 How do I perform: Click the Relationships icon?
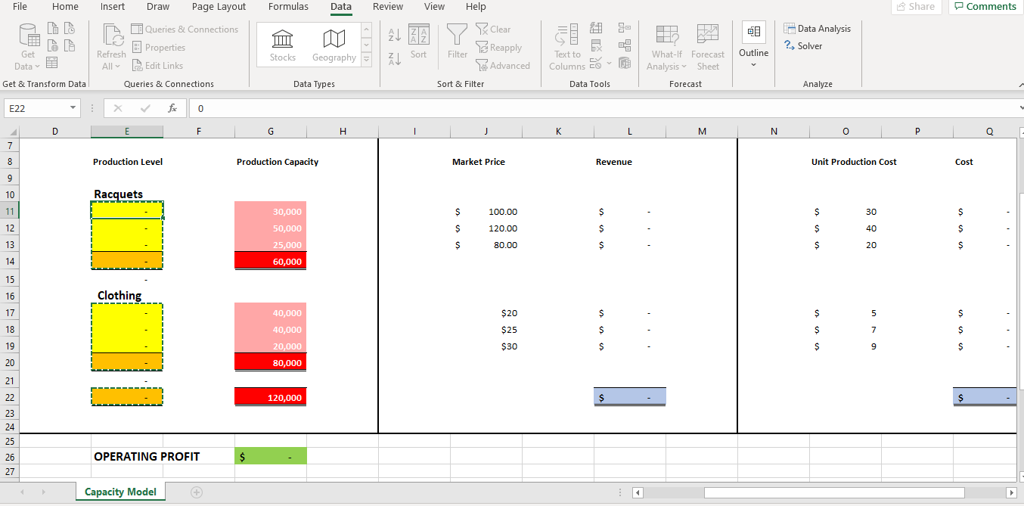tap(624, 46)
